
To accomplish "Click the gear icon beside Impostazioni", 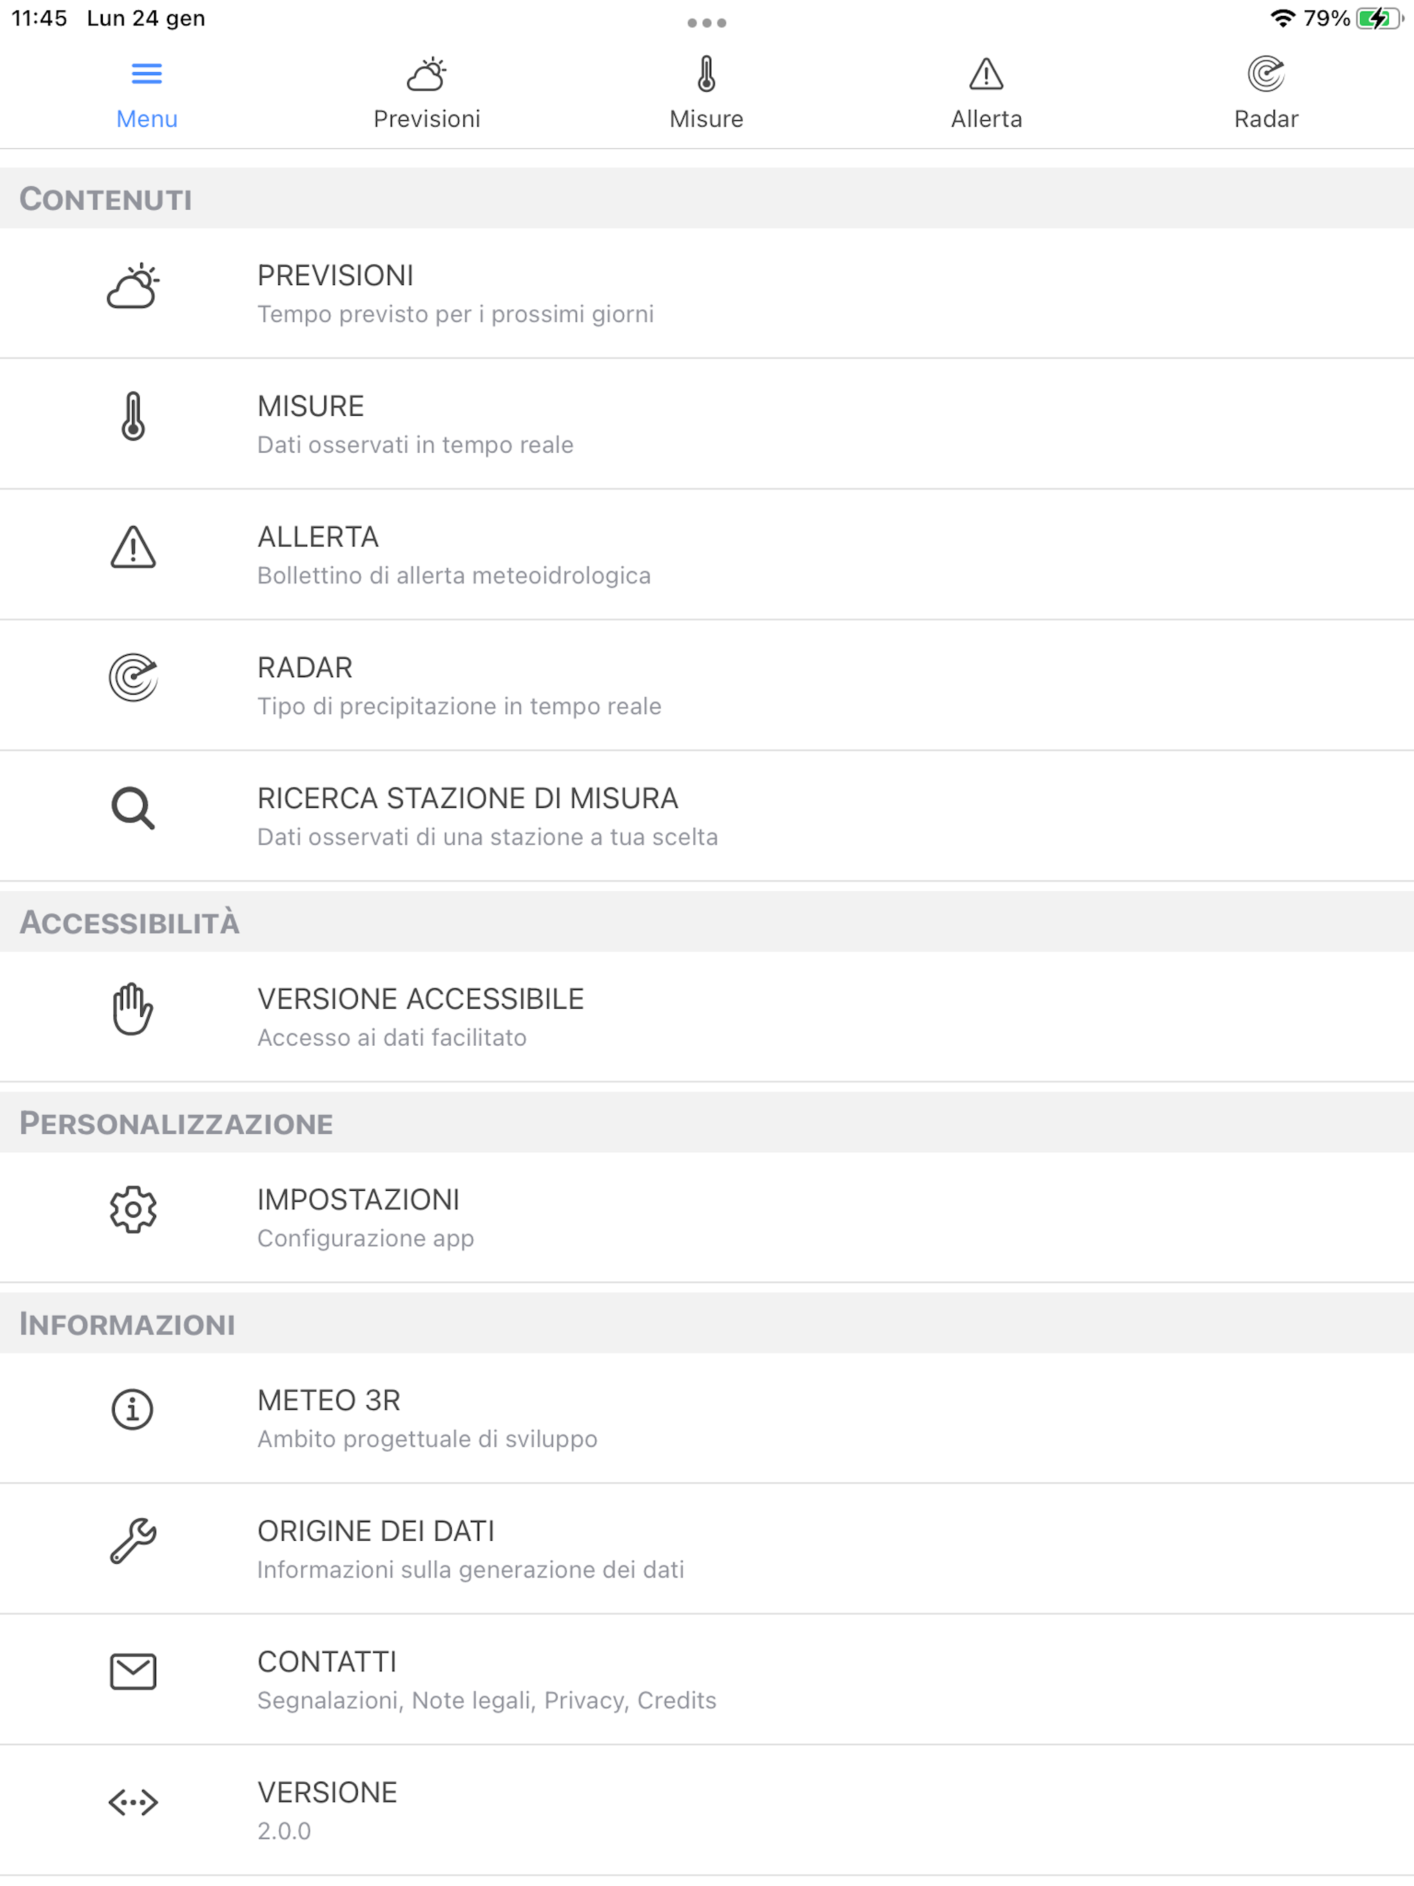I will [x=133, y=1209].
